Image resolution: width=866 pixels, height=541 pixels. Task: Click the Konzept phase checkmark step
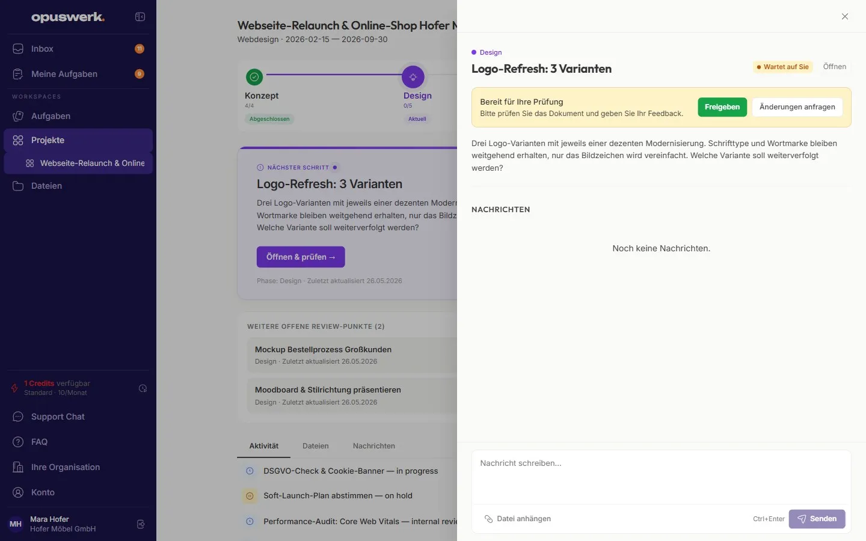(254, 77)
